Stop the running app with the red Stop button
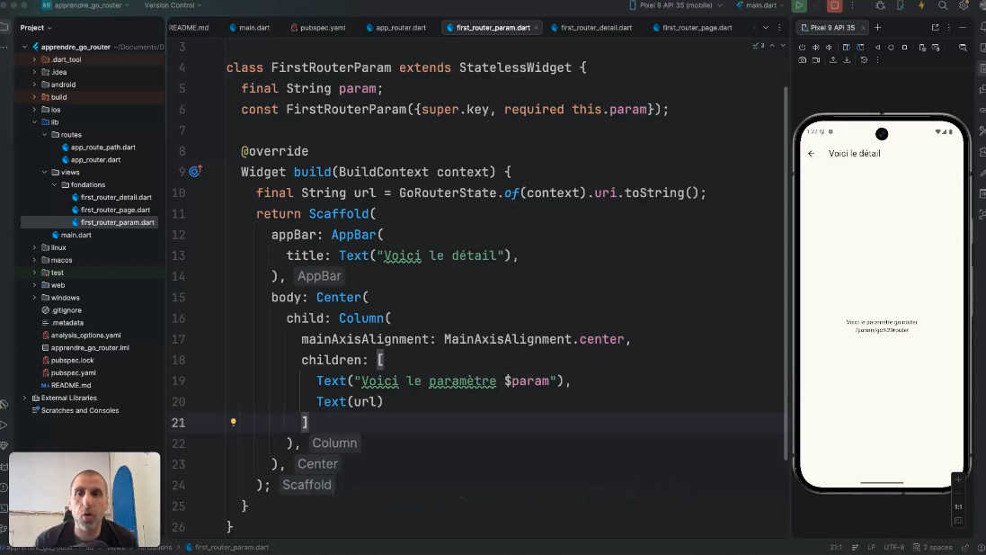Viewport: 986px width, 555px height. [834, 5]
